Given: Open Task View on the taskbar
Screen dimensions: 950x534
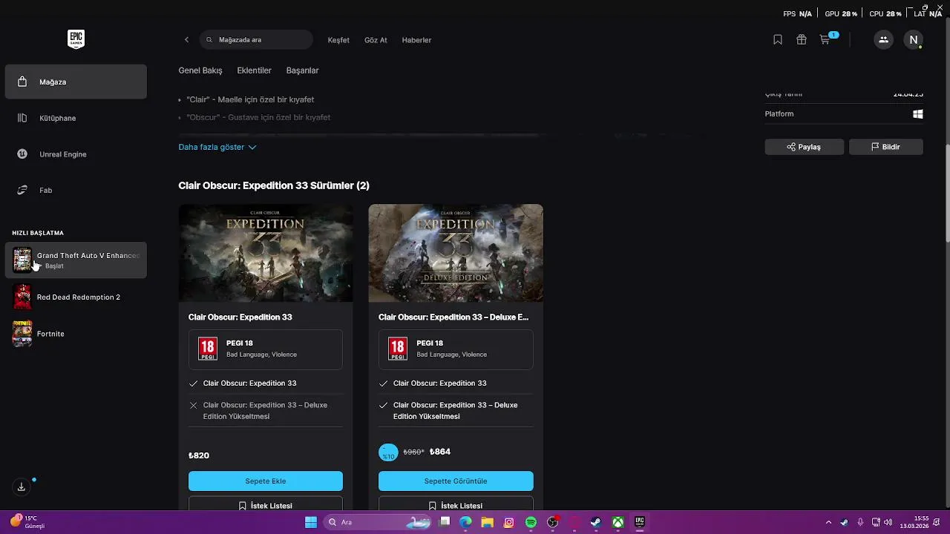Looking at the screenshot, I should coord(445,522).
